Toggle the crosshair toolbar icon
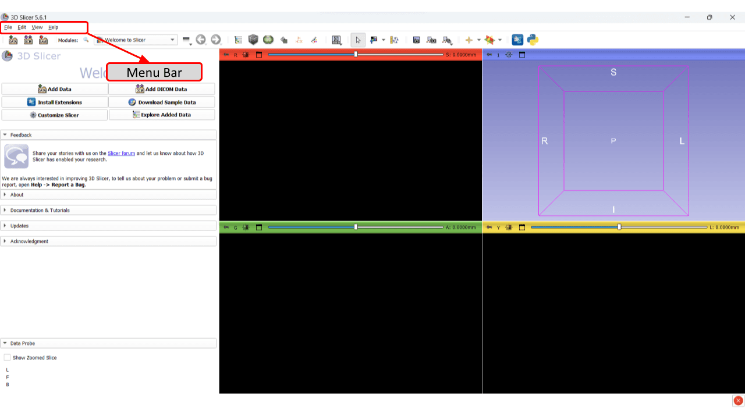 tap(469, 40)
